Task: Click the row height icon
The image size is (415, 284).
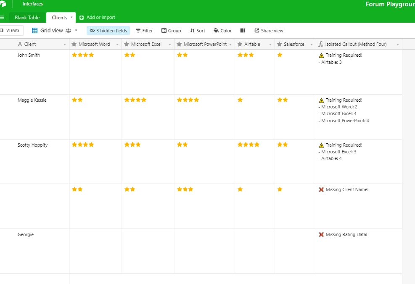Action: click(243, 31)
